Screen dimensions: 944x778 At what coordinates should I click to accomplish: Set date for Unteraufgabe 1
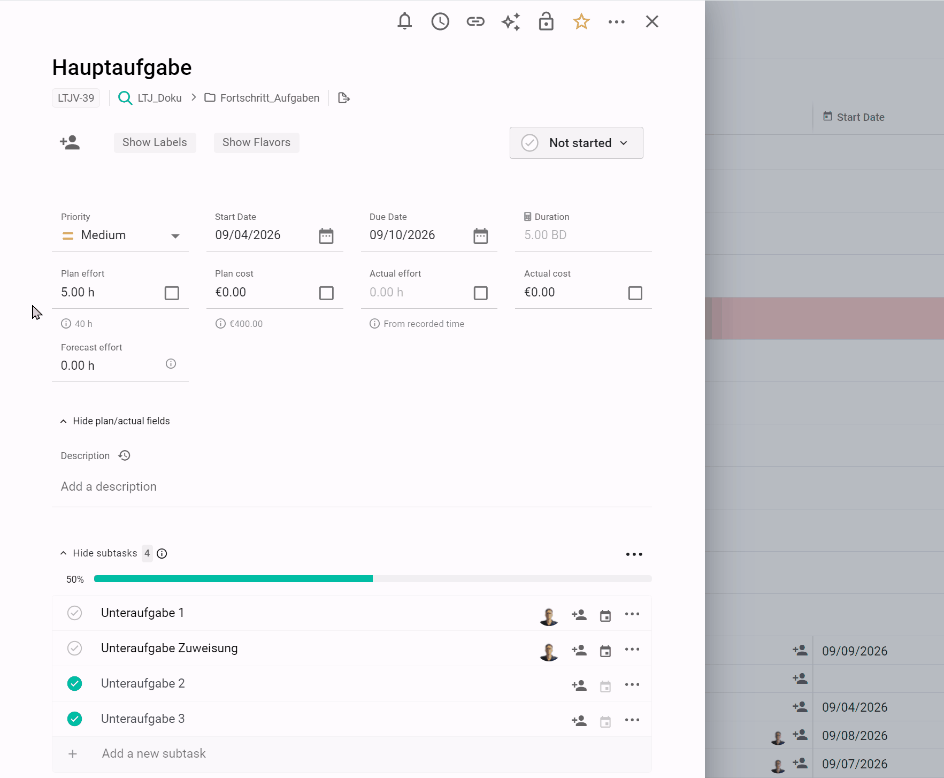605,615
